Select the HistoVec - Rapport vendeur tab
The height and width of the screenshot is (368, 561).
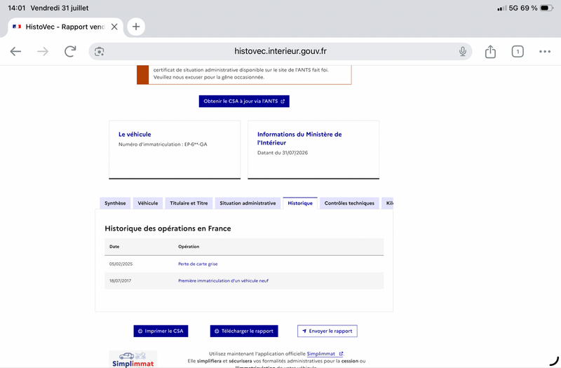point(65,27)
